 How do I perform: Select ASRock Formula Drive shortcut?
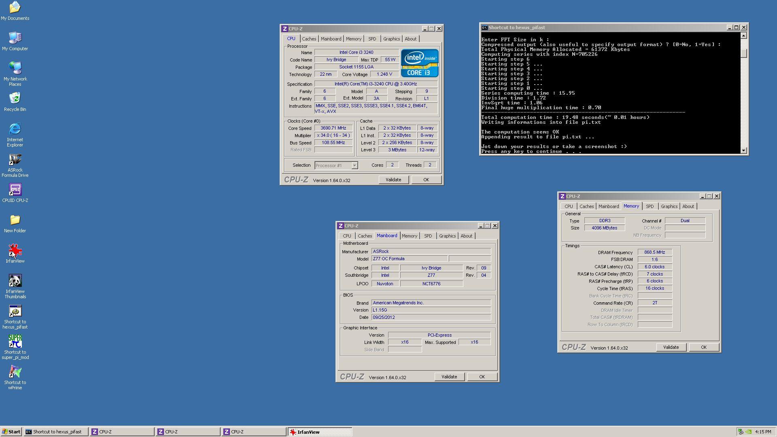[x=15, y=165]
